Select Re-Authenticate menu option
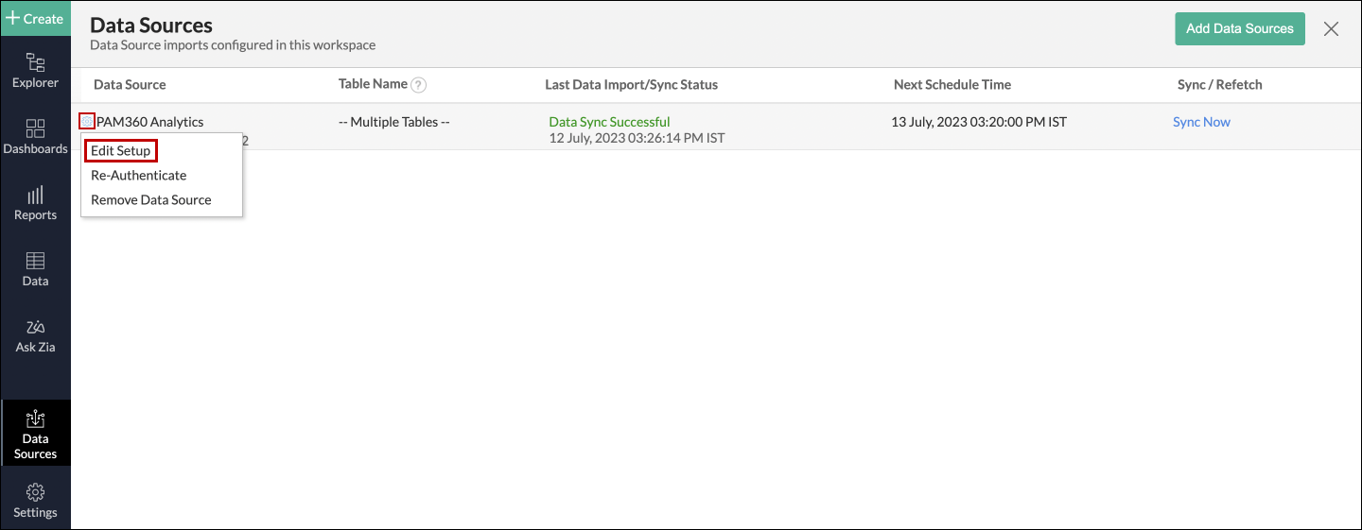 [x=138, y=176]
